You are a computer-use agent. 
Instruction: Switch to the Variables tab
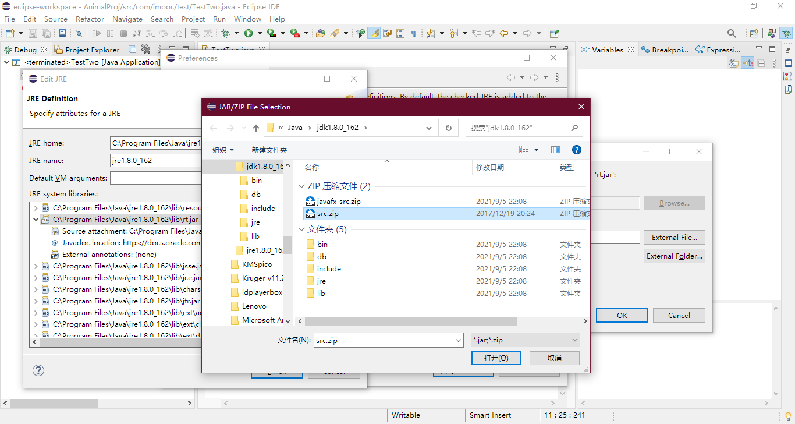(608, 50)
